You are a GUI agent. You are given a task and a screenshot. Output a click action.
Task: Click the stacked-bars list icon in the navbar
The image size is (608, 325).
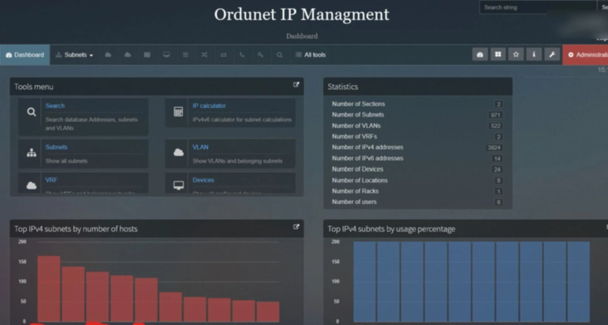point(185,55)
